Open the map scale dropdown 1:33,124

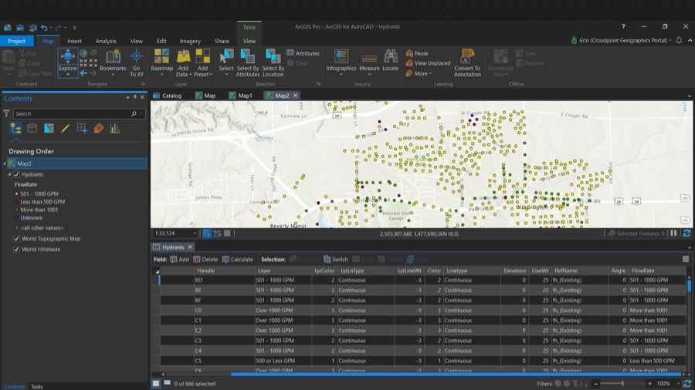(x=195, y=234)
